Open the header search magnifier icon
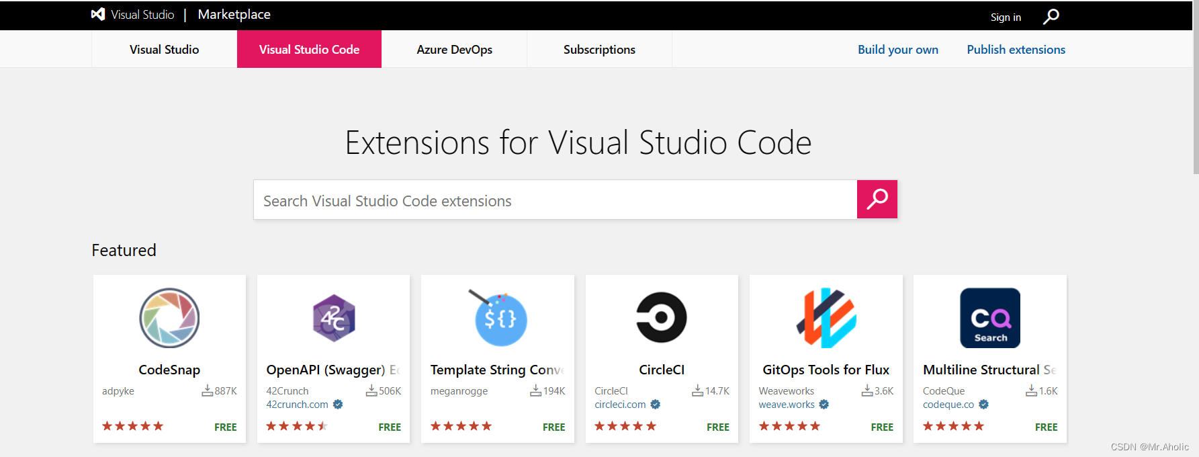Viewport: 1199px width, 457px height. pos(1051,16)
